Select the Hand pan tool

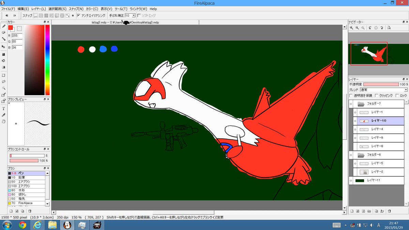tap(3, 121)
